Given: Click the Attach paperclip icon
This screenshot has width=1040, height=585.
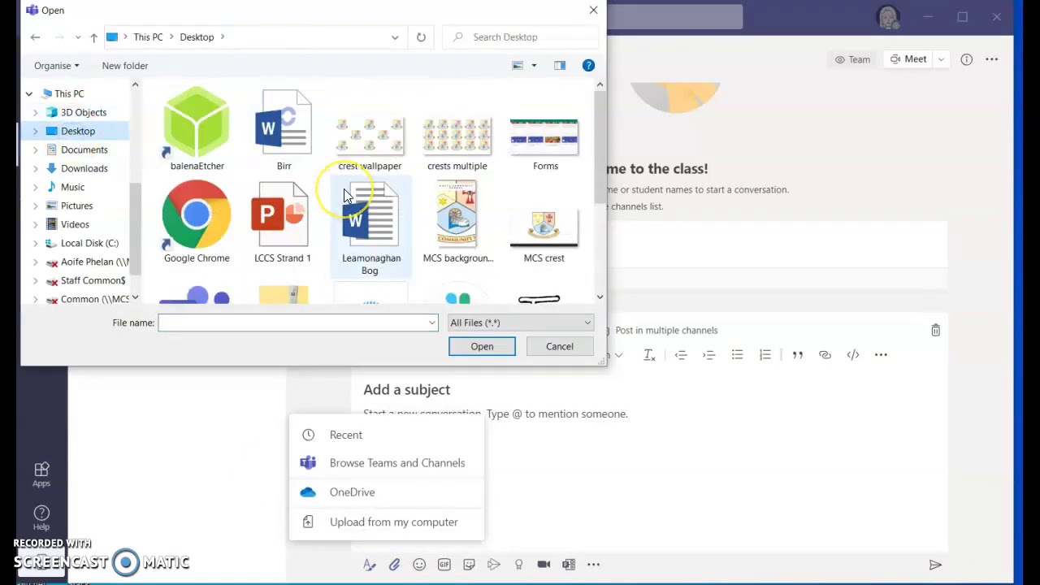Looking at the screenshot, I should coord(394,565).
